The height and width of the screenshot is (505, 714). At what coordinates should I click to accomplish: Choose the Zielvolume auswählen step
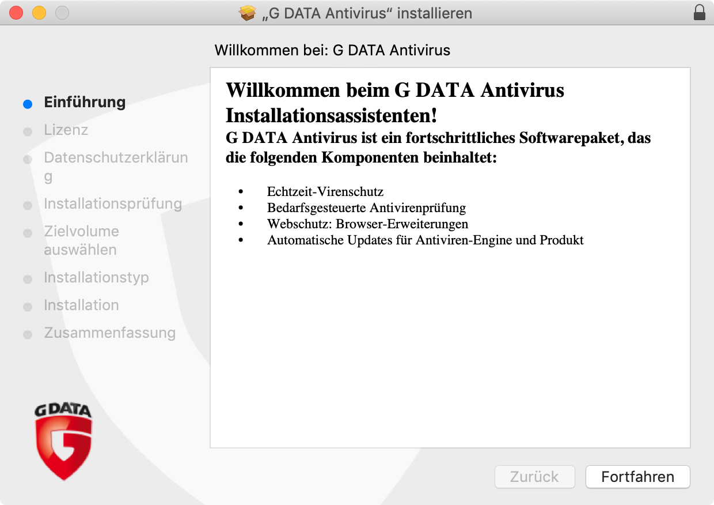click(81, 240)
